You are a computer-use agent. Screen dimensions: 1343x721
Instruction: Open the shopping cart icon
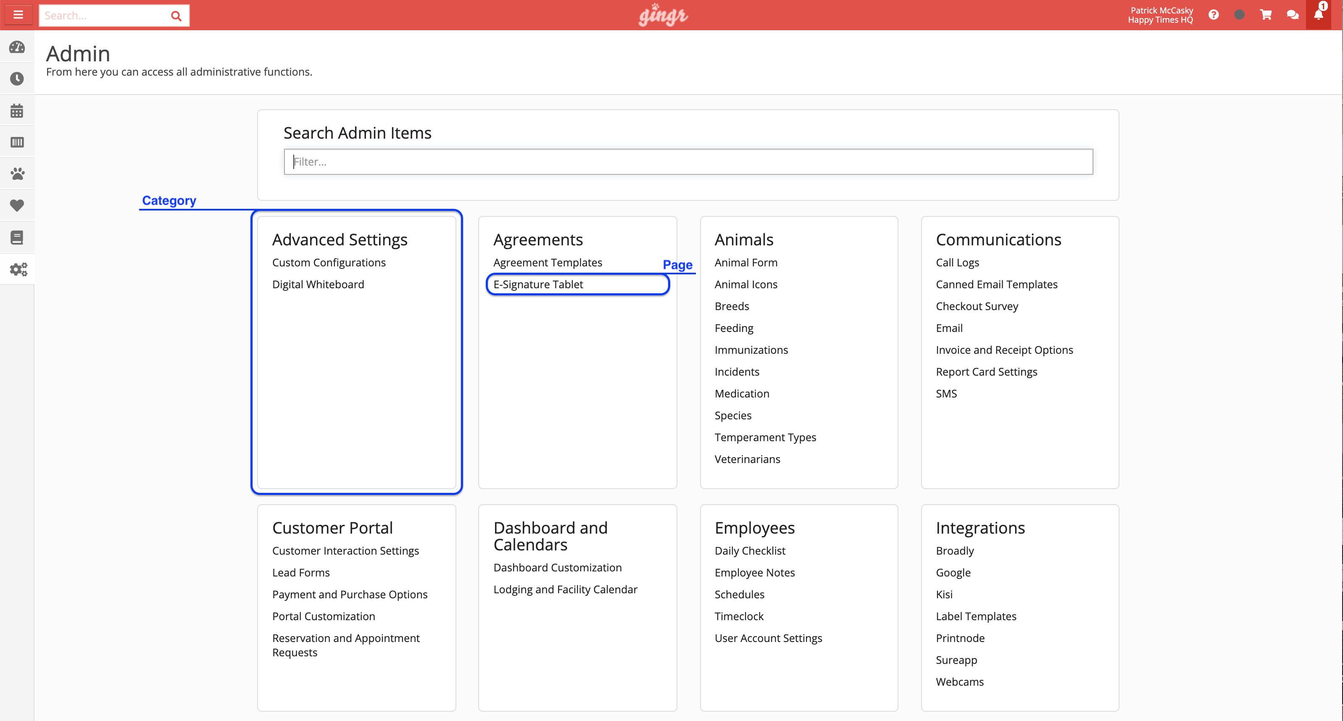click(x=1266, y=15)
